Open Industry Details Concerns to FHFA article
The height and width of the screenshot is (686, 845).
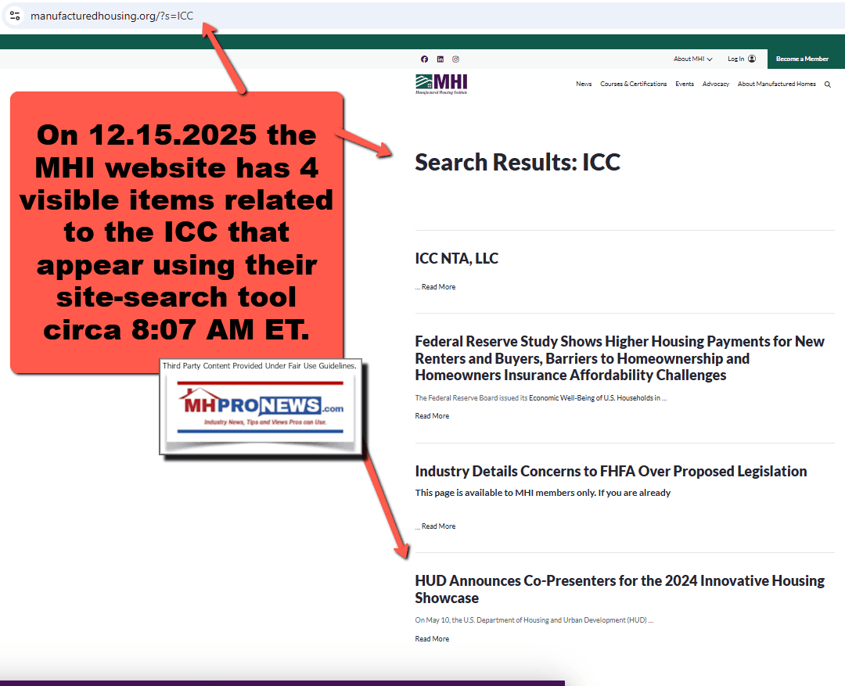[x=610, y=471]
